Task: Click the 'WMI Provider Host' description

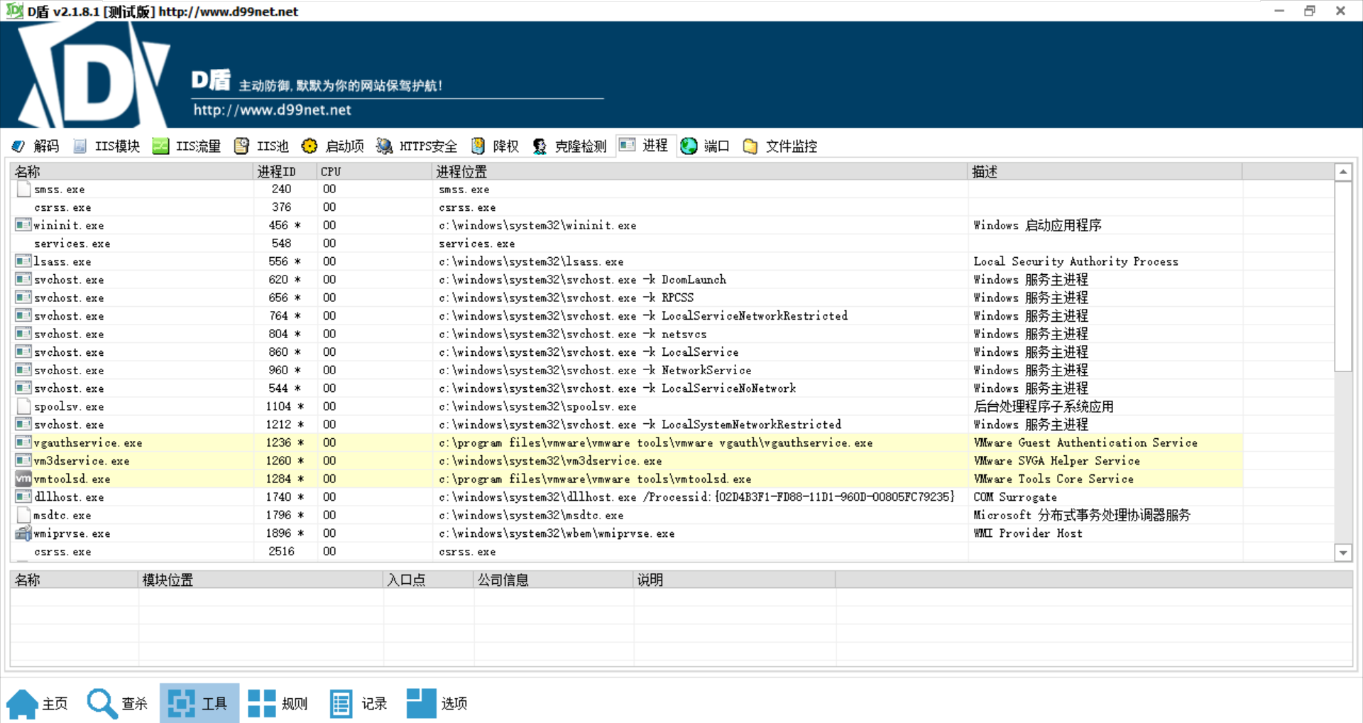Action: [x=1028, y=533]
